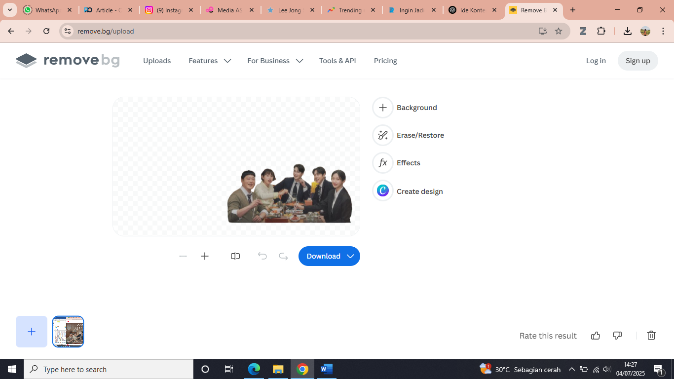Image resolution: width=674 pixels, height=379 pixels.
Task: Open the Background plus icon
Action: click(x=383, y=108)
